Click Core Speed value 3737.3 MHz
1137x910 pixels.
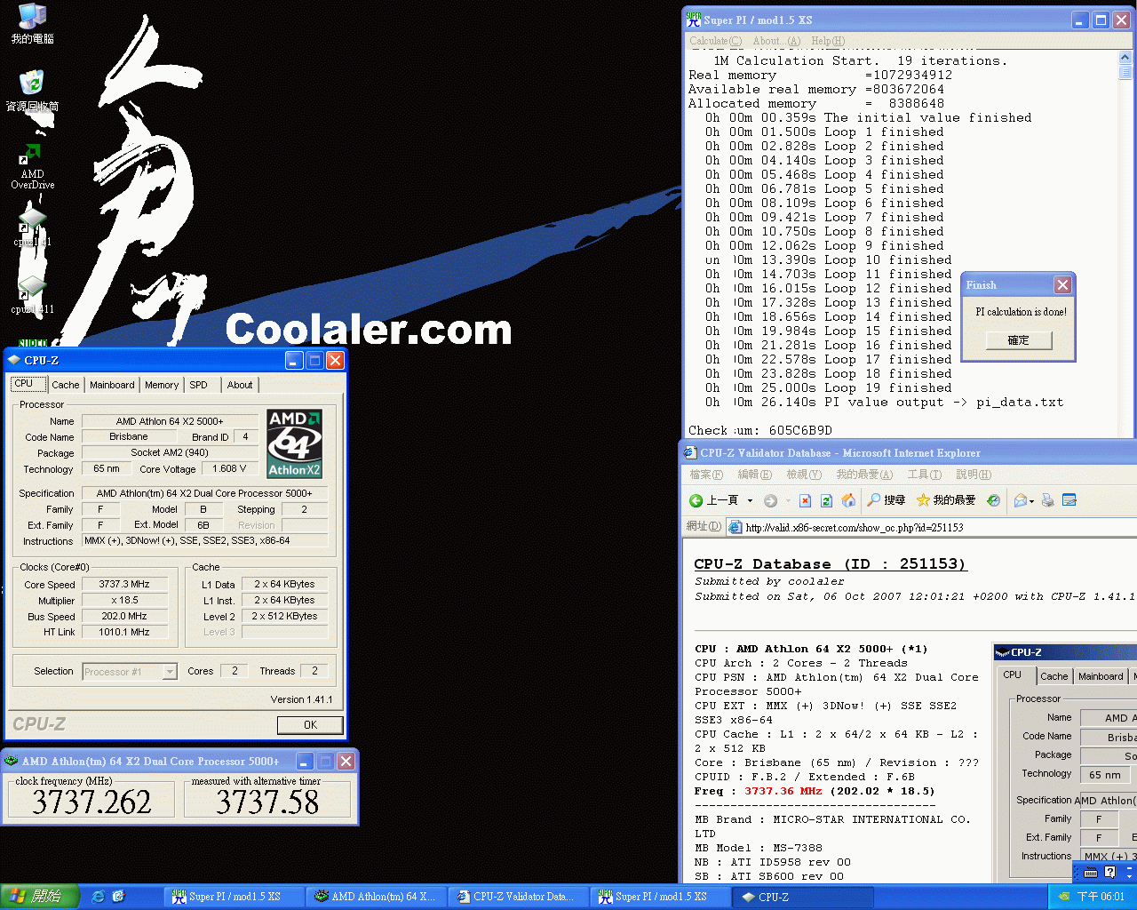(124, 584)
